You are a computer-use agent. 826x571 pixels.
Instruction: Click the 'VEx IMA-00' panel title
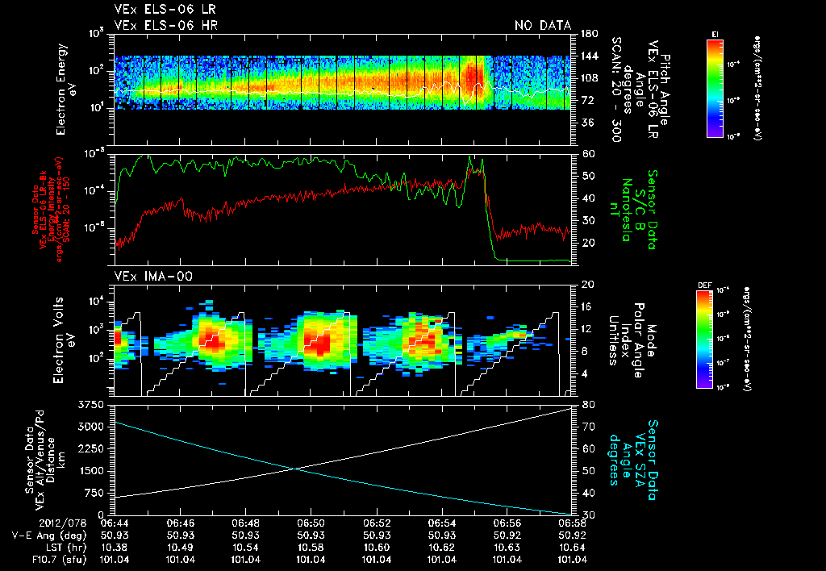[x=153, y=276]
